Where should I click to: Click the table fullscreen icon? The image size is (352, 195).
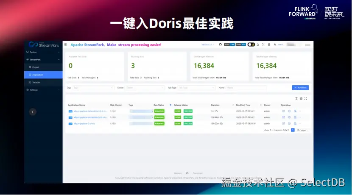pos(305,98)
